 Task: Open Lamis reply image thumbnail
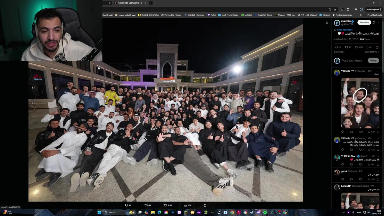(x=360, y=201)
